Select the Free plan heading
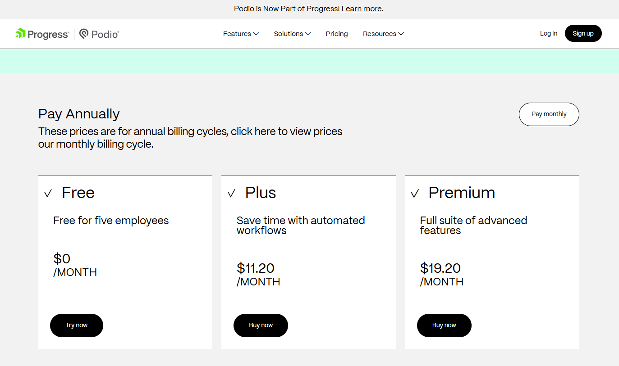The width and height of the screenshot is (619, 366). click(x=78, y=193)
